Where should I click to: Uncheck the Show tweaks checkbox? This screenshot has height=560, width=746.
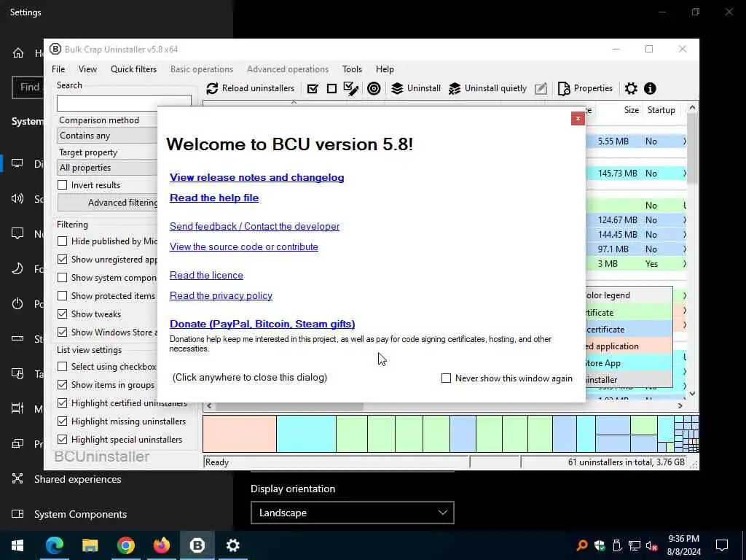pos(63,314)
